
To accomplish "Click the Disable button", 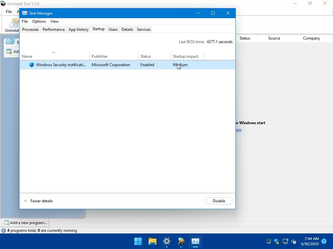I will point(219,201).
